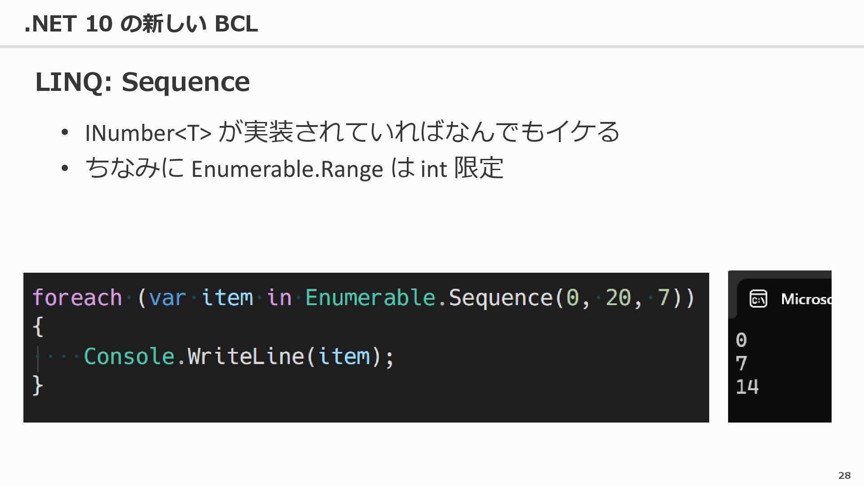Click the Enumerable.Range bullet line
Screen dimensions: 864x486
pyautogui.click(x=294, y=168)
